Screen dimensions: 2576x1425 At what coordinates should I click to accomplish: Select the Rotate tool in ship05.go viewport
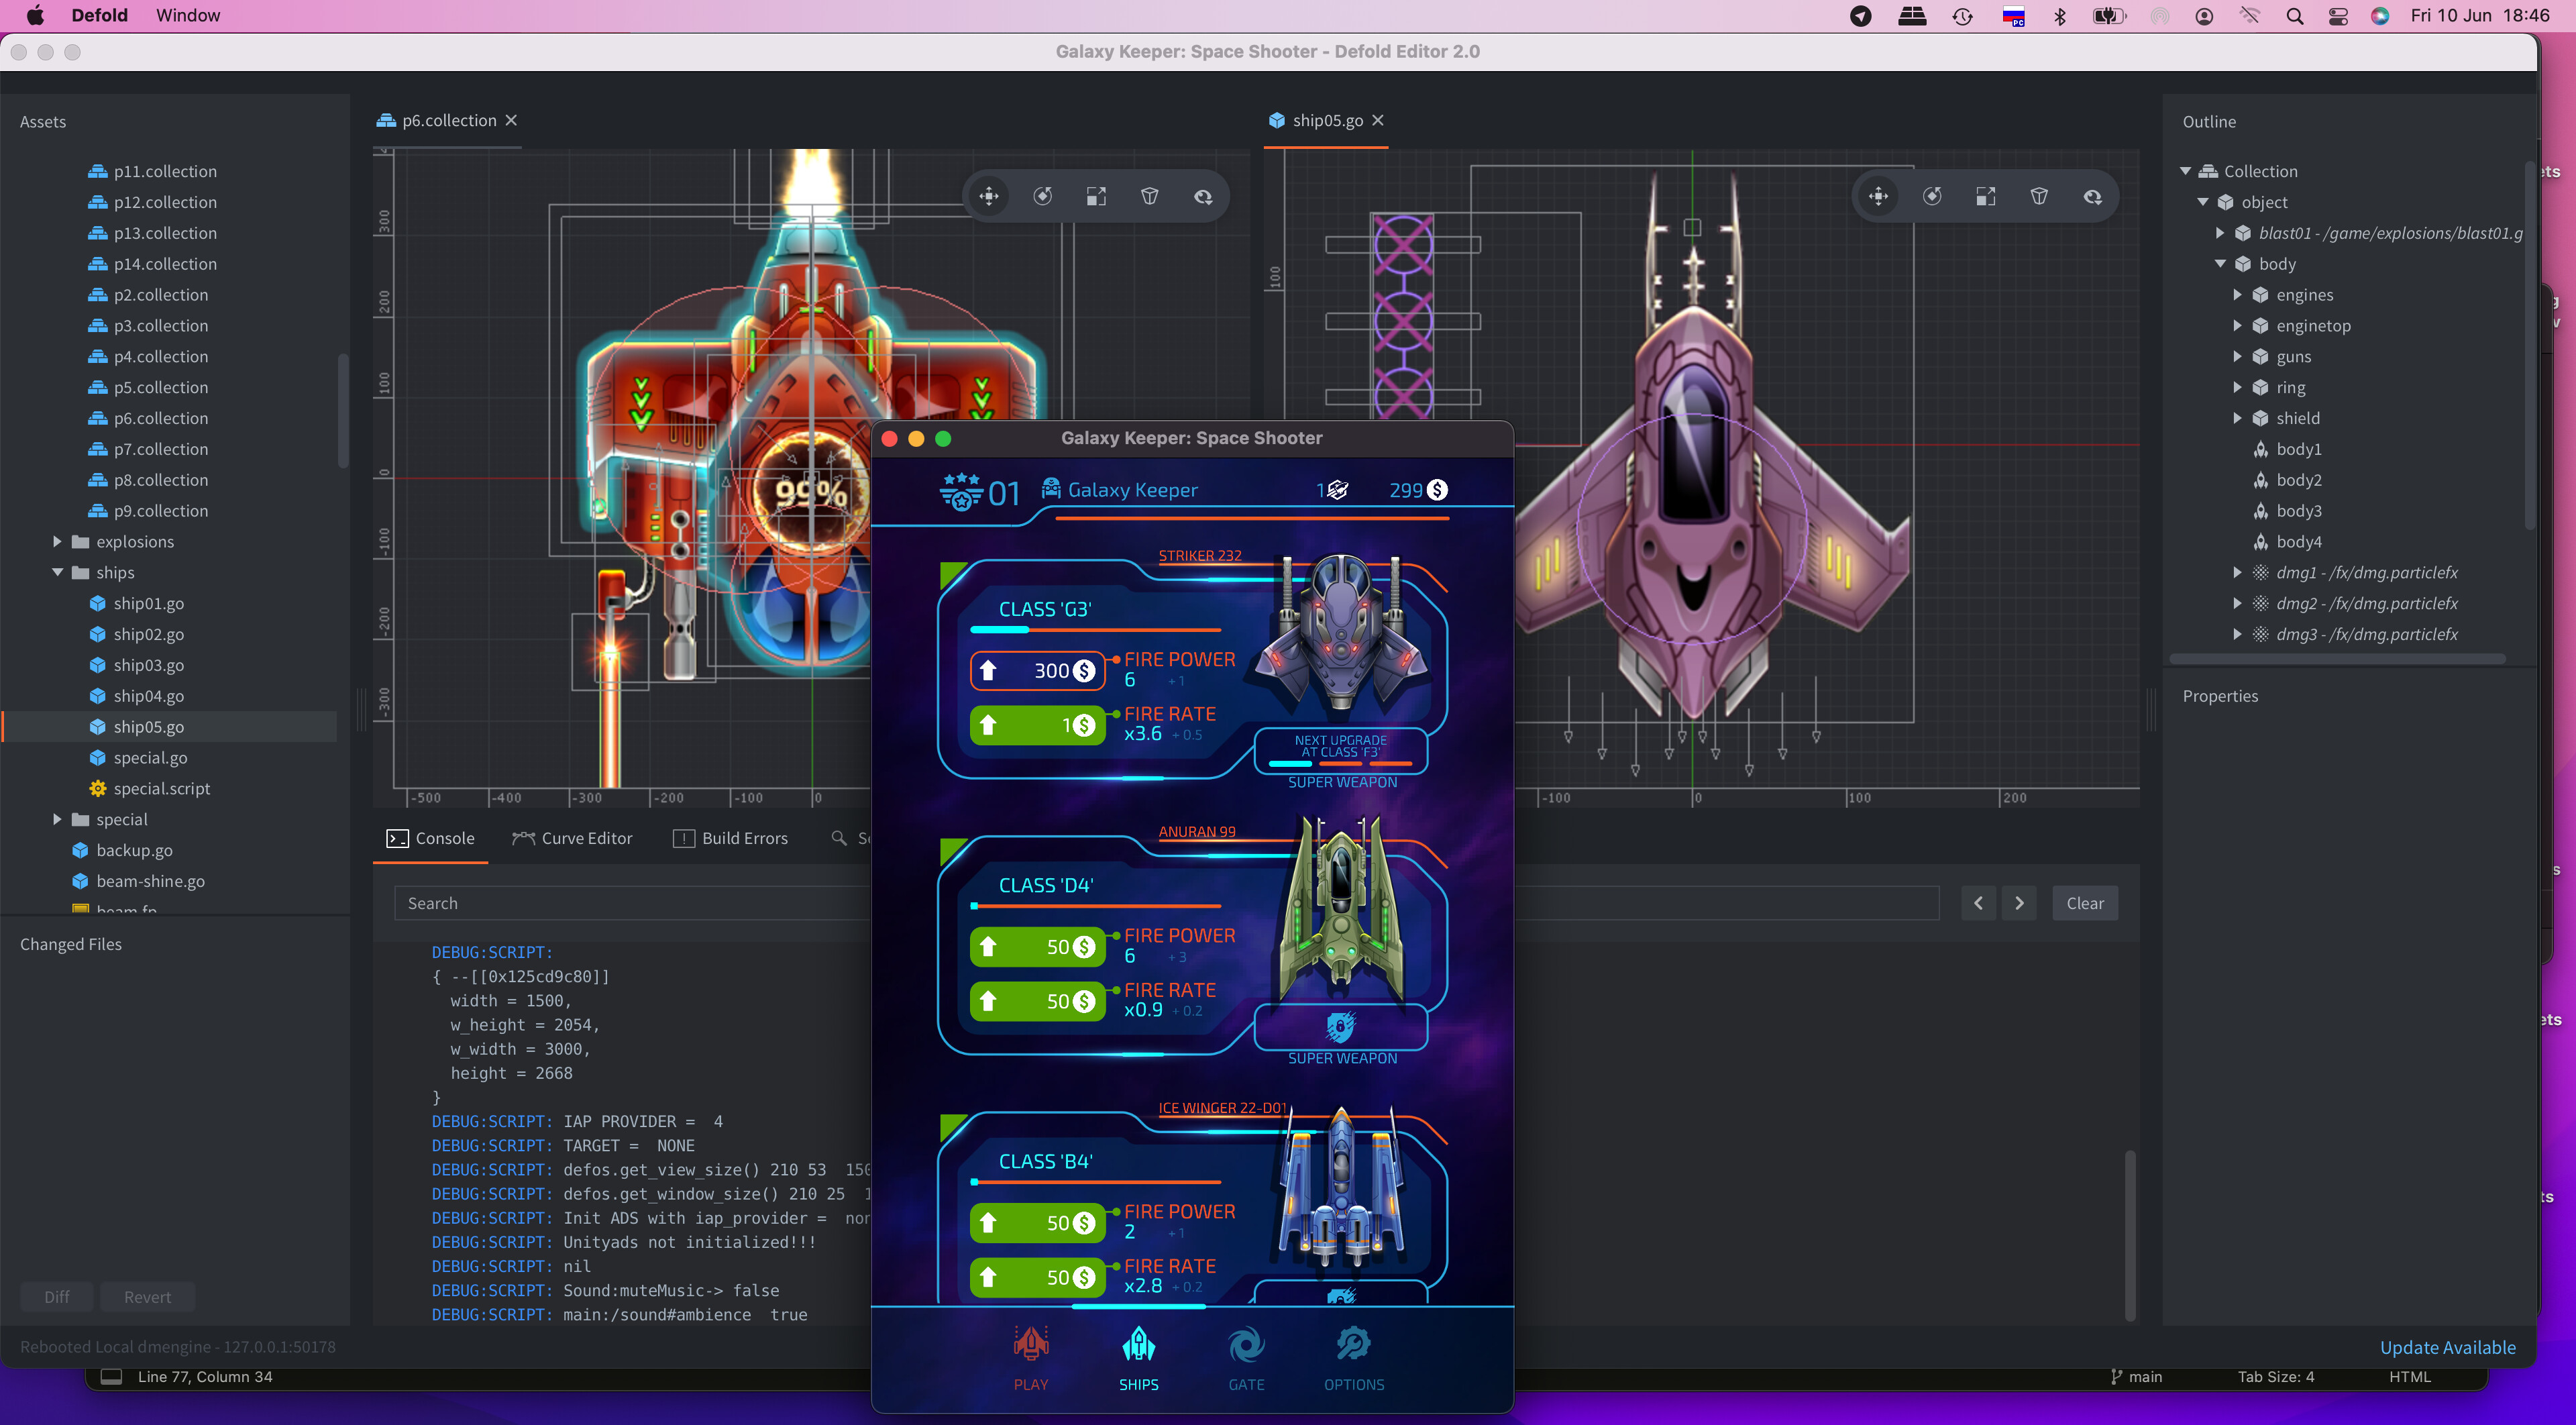[1932, 196]
